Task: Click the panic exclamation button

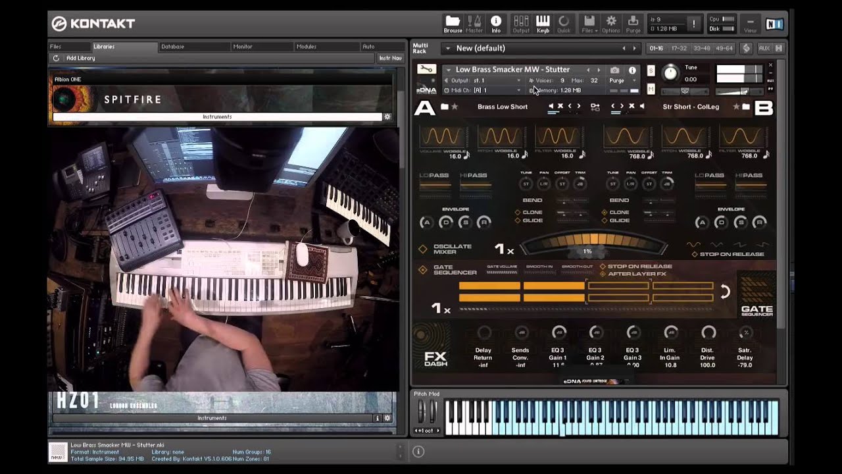Action: pyautogui.click(x=693, y=24)
